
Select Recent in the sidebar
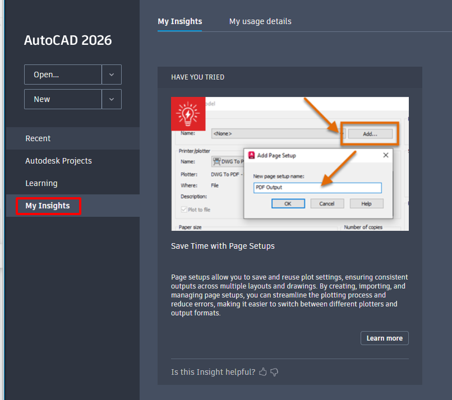tap(73, 138)
